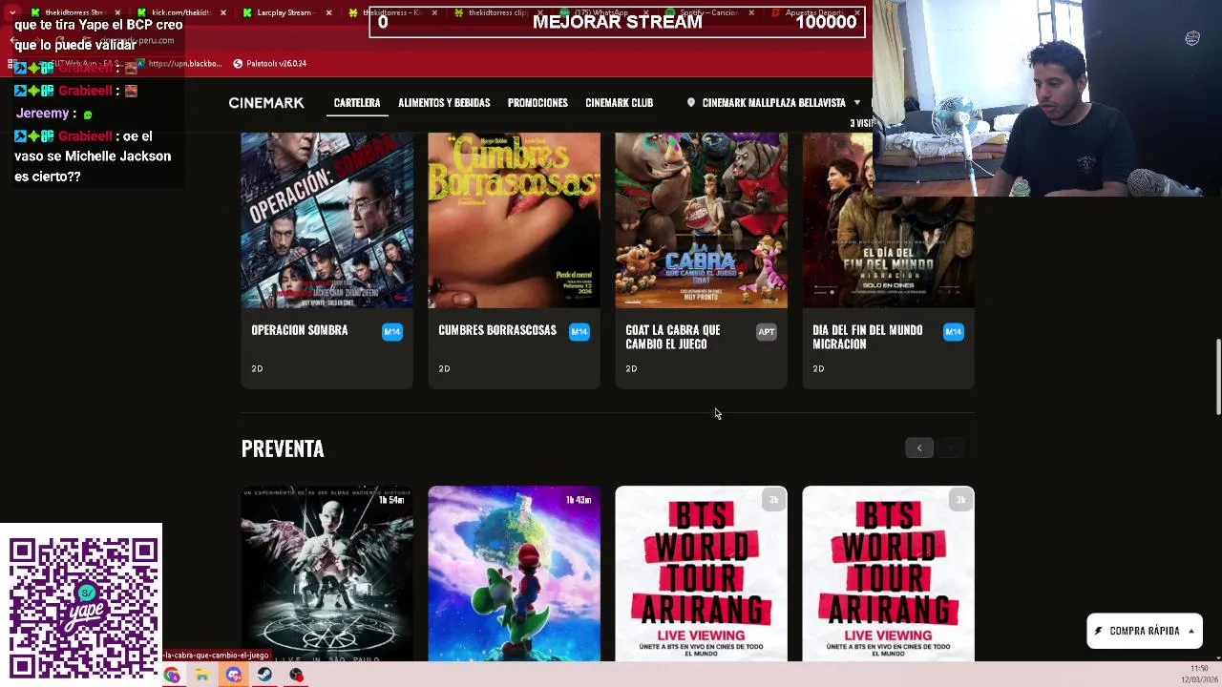Click the M14 badge on Dia del Fin del Mundo

click(x=954, y=332)
